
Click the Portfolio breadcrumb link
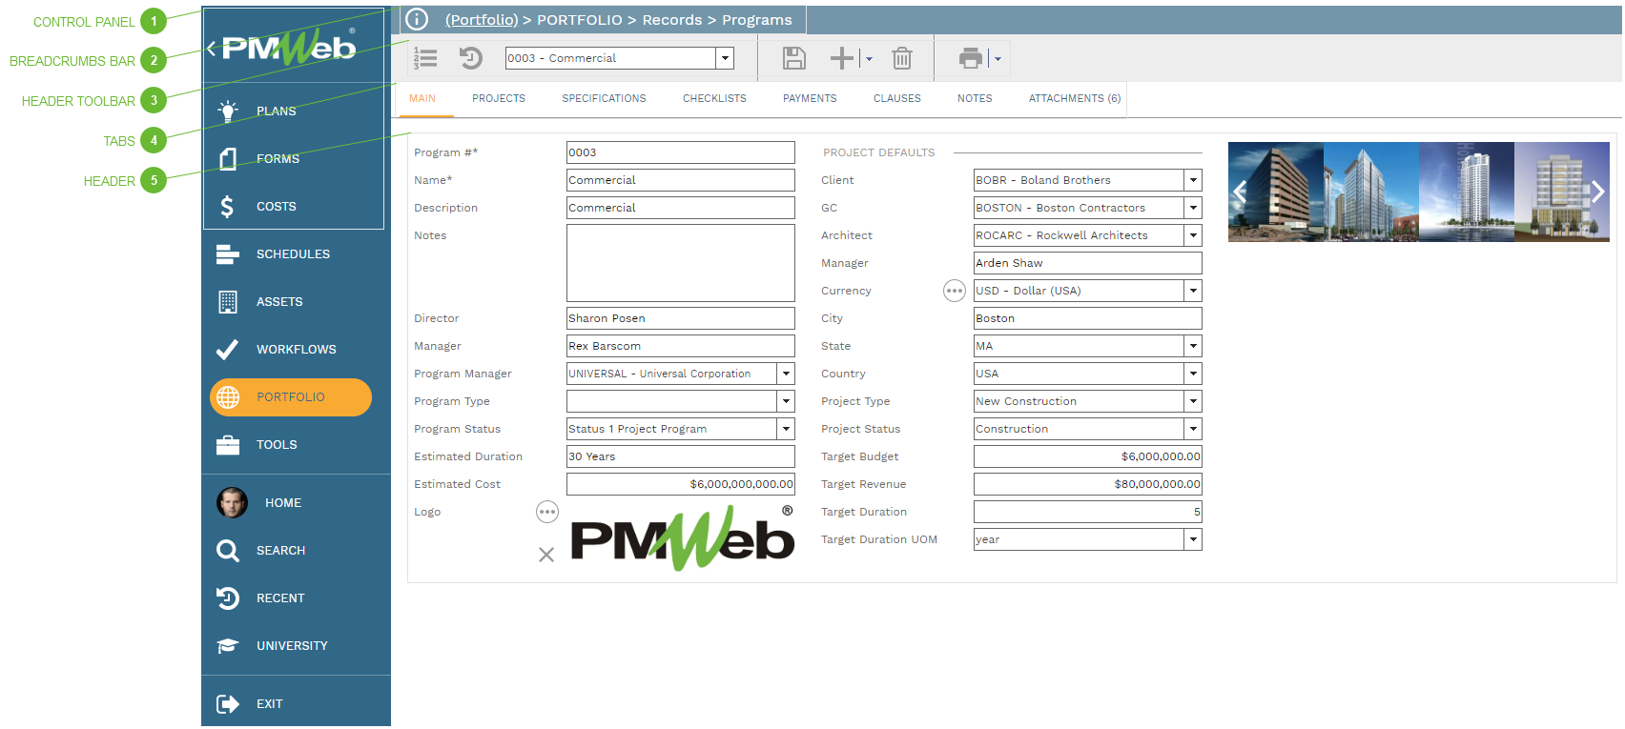tap(482, 20)
